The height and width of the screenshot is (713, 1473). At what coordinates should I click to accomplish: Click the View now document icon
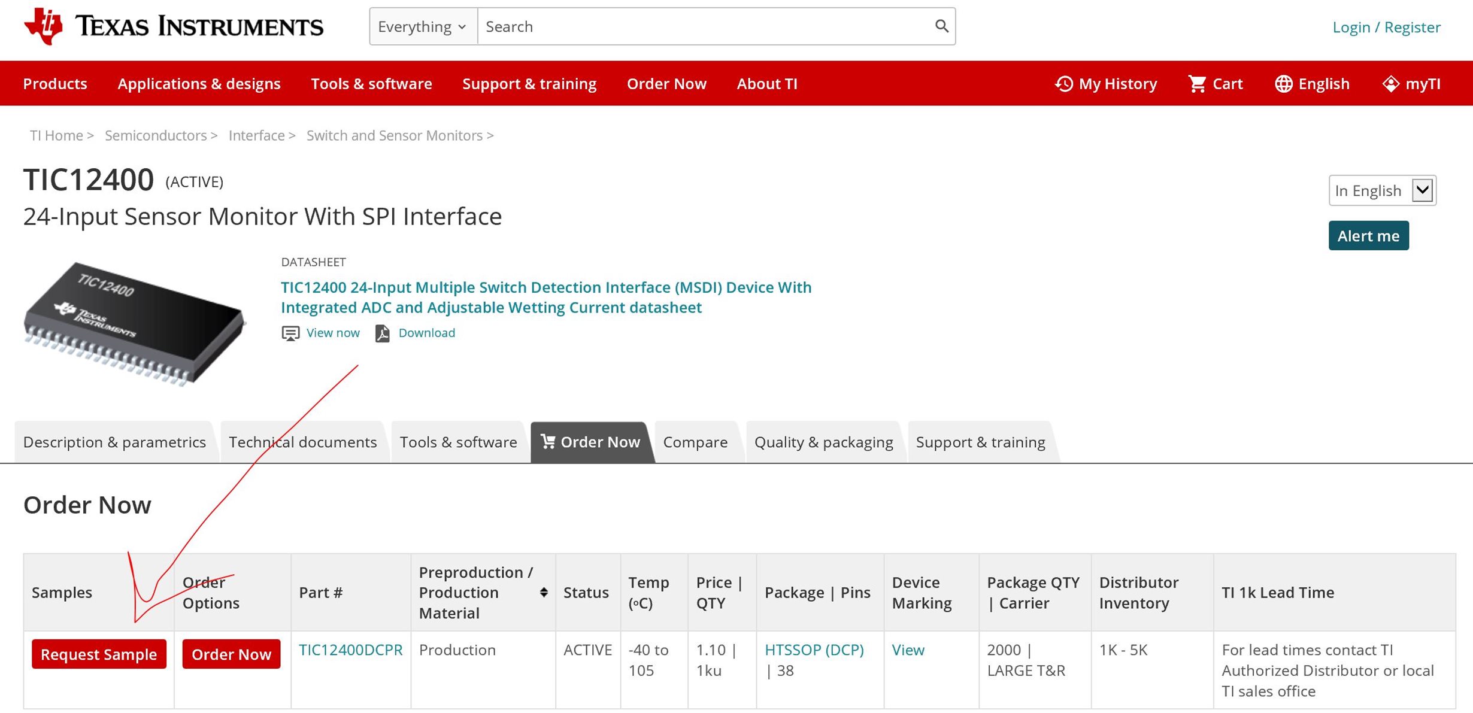tap(290, 333)
